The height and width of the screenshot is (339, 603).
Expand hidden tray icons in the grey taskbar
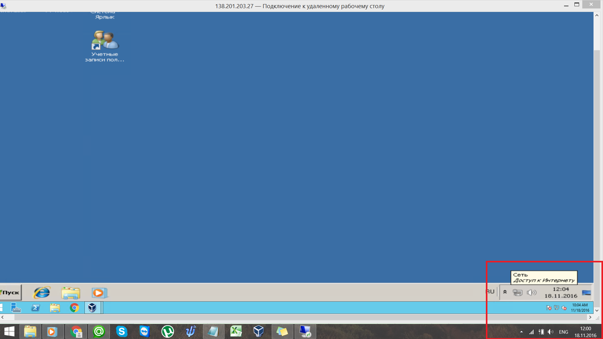click(505, 292)
